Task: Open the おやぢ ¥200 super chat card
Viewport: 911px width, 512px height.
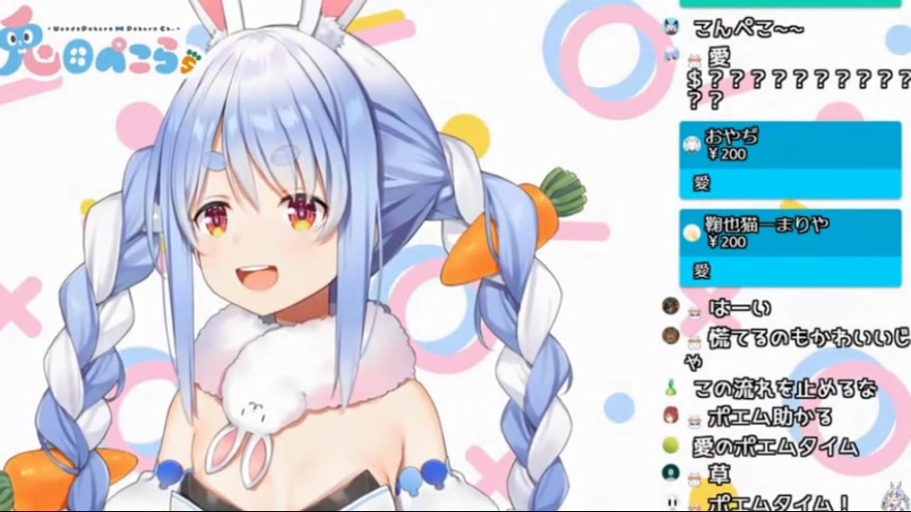Action: 790,160
